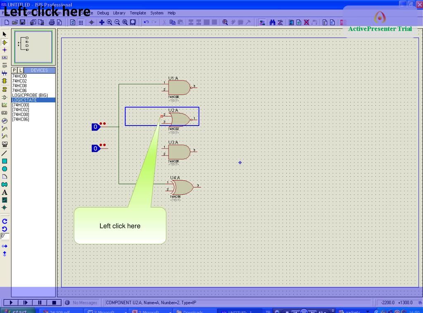Open the System menu
The image size is (423, 313).
click(157, 13)
